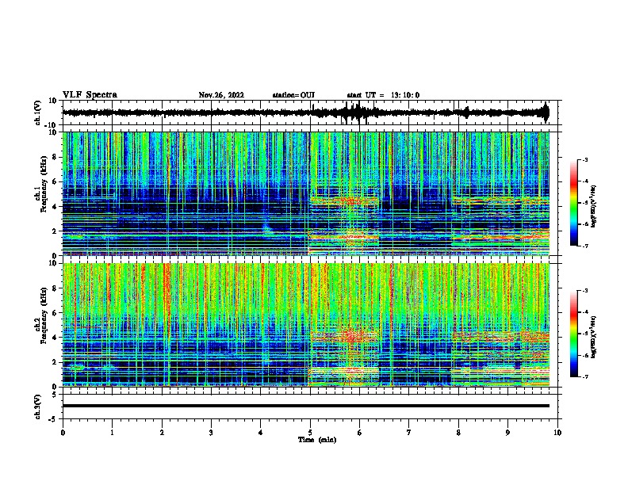Click inside the ch.2 spectrogram panel
628x485 pixels.
tap(305, 325)
